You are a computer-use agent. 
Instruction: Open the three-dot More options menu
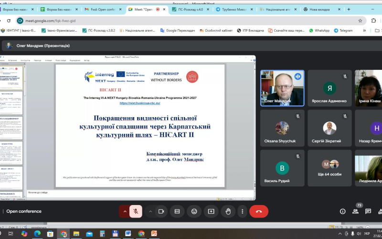[242, 211]
